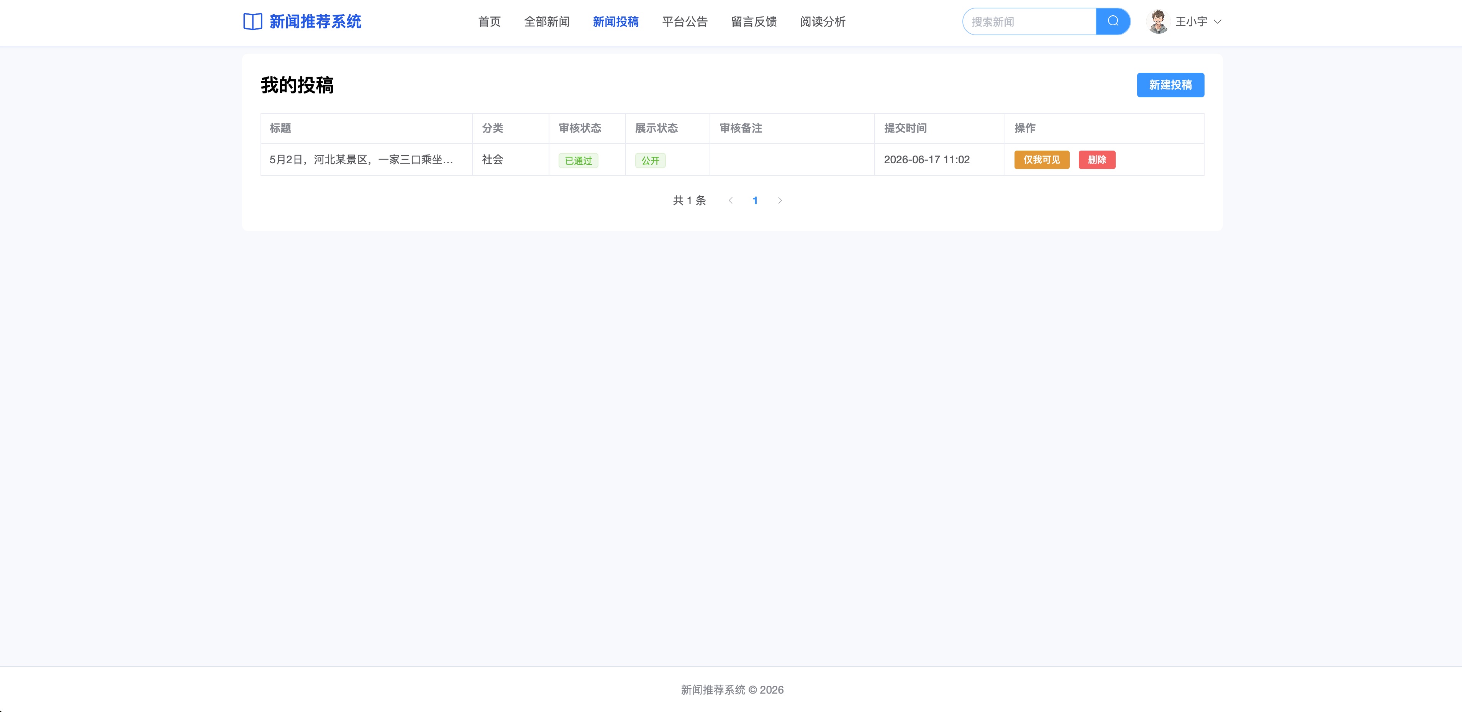Click the 审核备注 column header
The height and width of the screenshot is (712, 1462).
pos(741,128)
